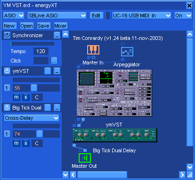Click the vertical scrollbar thumb
This screenshot has height=180, width=195.
pyautogui.click(x=190, y=93)
